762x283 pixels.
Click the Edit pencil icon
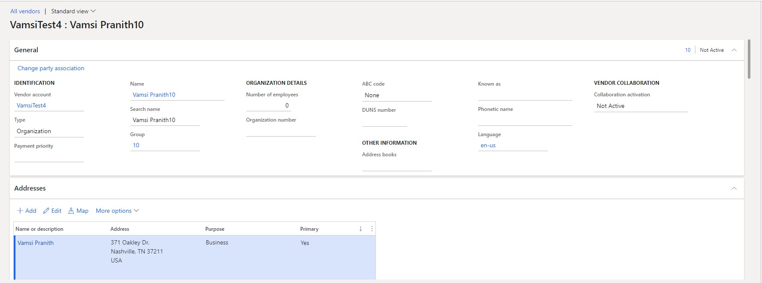[x=46, y=211]
